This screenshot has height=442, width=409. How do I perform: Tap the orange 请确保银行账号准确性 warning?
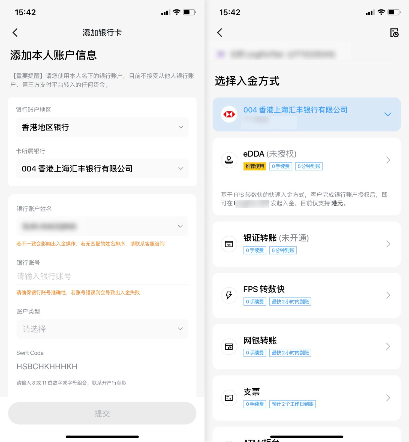click(78, 293)
